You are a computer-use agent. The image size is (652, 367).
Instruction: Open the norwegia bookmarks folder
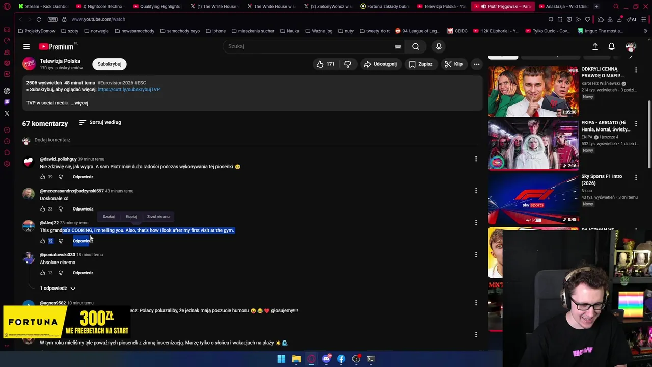[96, 31]
